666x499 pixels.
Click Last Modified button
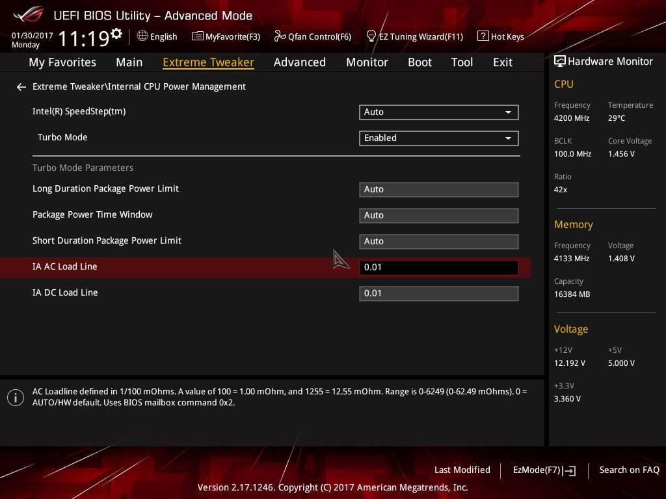(x=462, y=470)
